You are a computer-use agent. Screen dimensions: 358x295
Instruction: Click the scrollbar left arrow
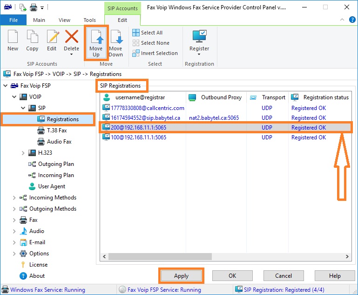point(104,256)
